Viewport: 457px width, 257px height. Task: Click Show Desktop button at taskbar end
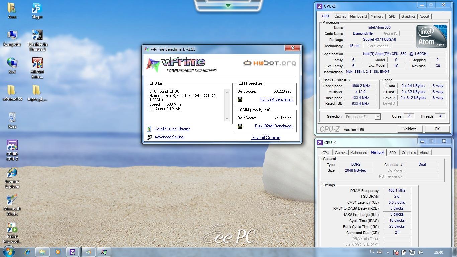(455, 252)
